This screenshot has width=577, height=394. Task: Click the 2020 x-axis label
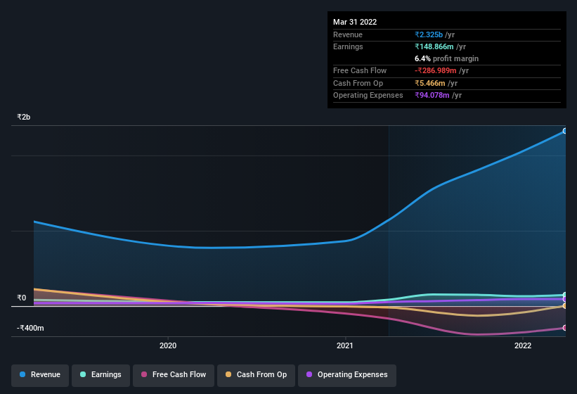point(168,345)
